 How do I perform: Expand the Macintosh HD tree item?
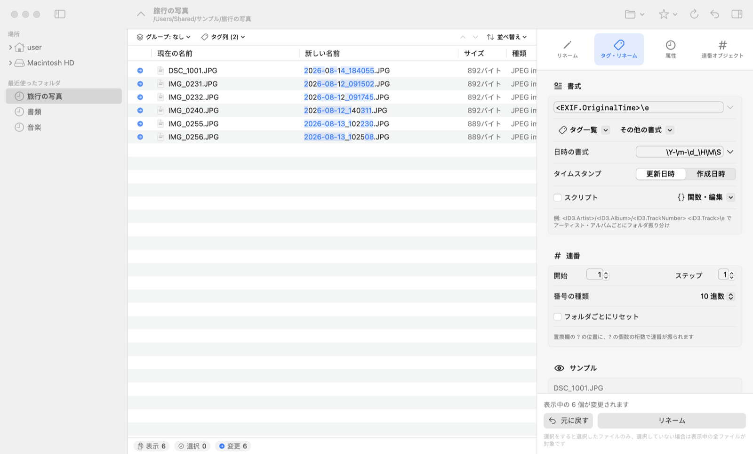(10, 63)
